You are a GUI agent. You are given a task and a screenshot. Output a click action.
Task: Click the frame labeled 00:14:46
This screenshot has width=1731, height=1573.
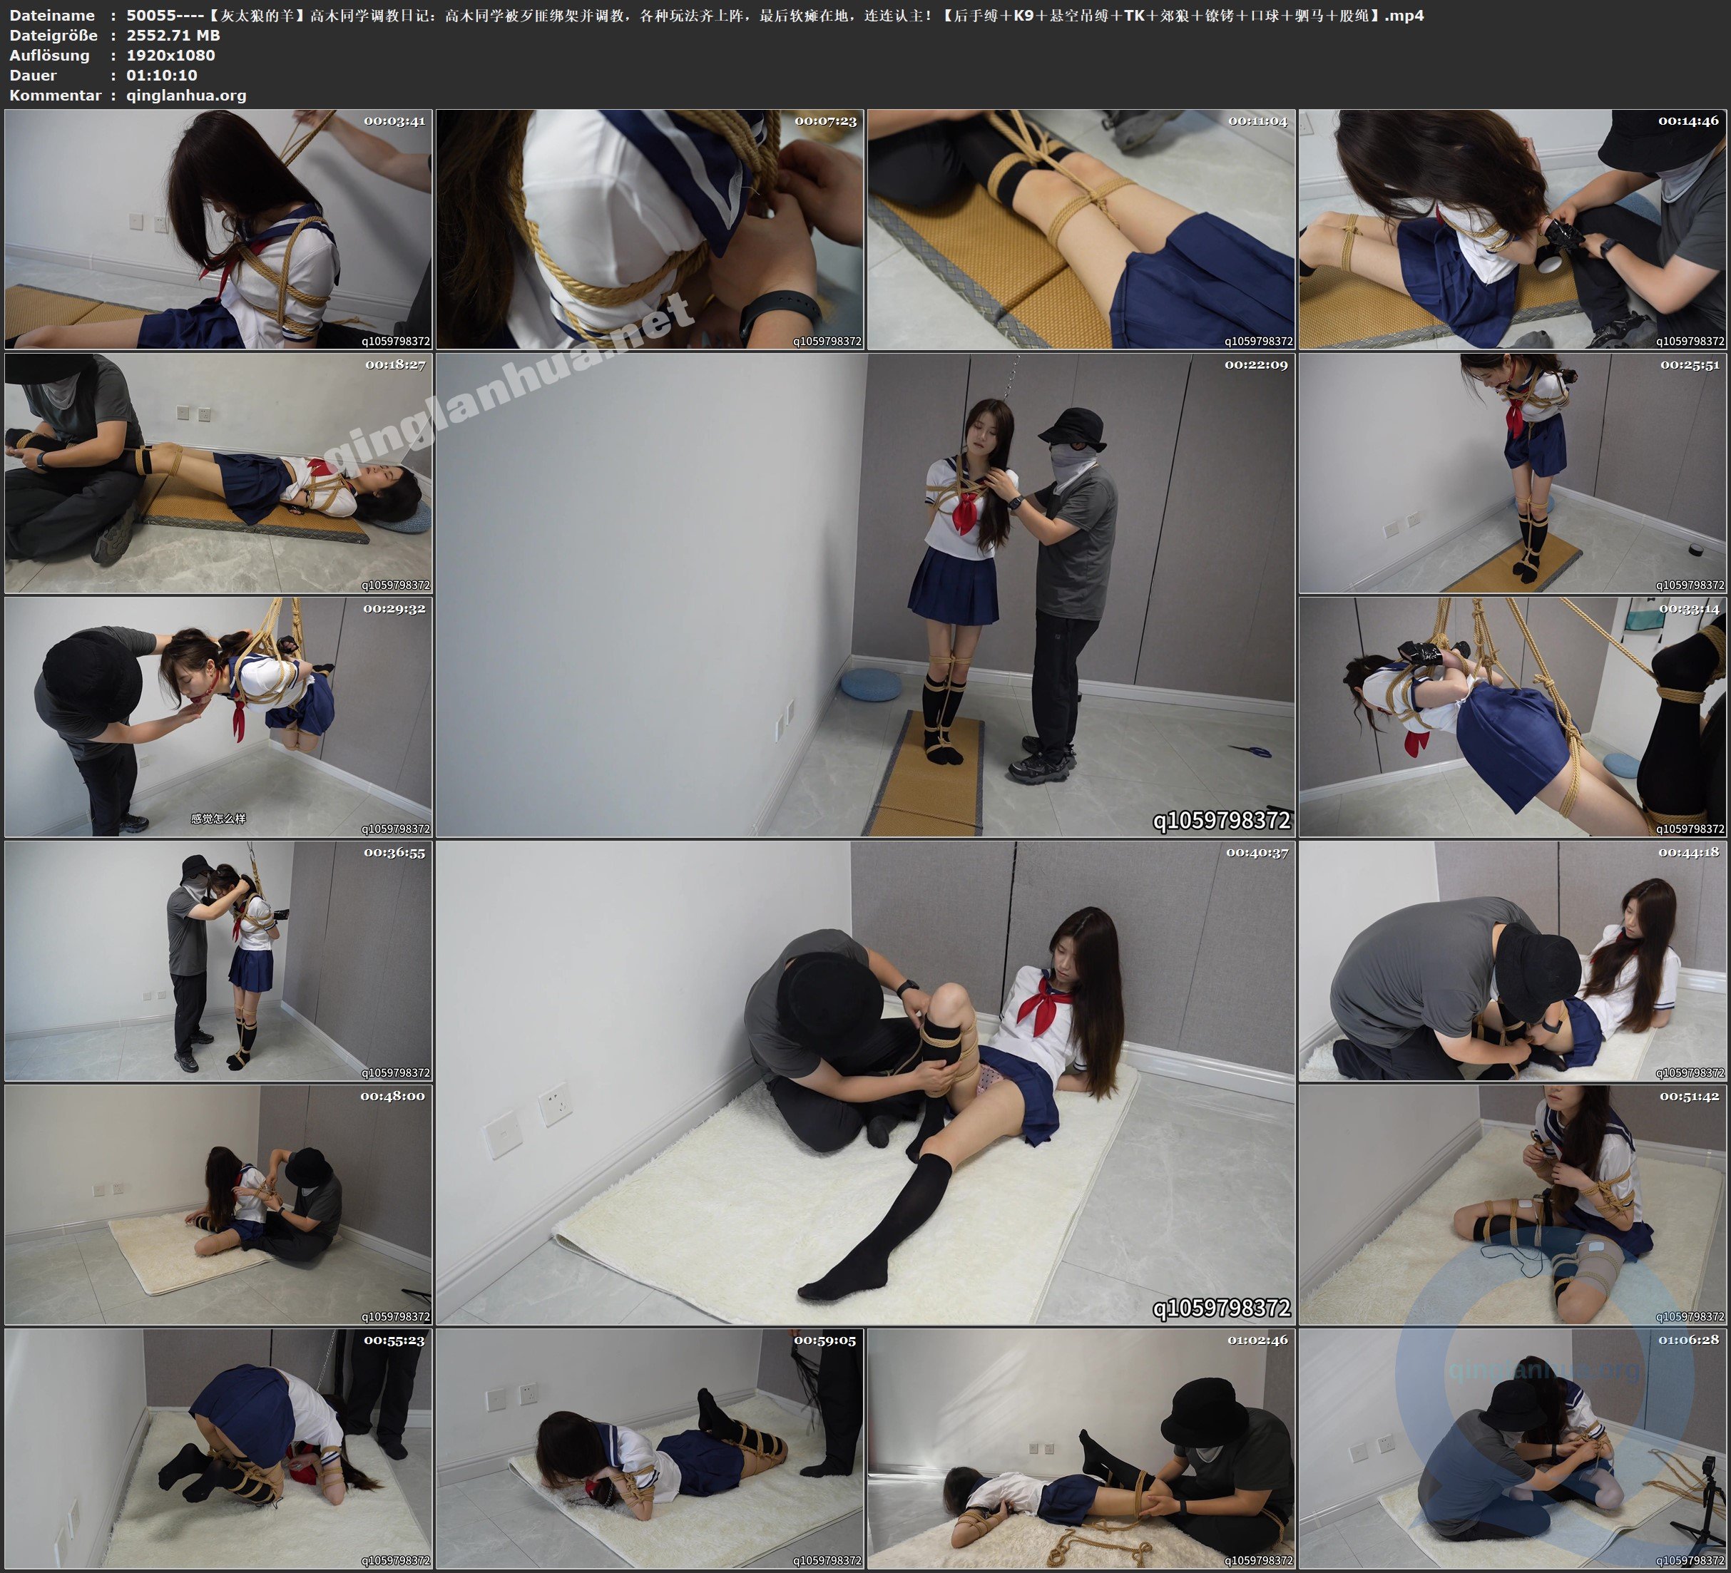click(1513, 230)
